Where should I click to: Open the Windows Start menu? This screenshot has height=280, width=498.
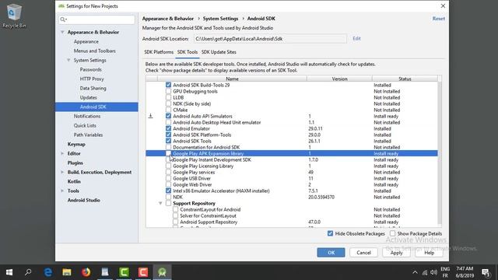[9, 272]
